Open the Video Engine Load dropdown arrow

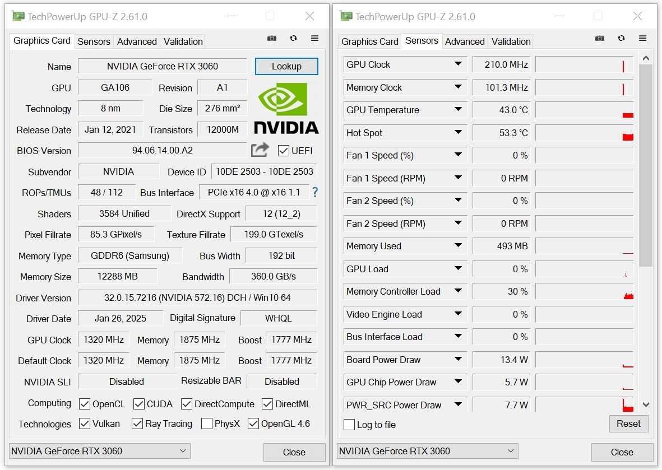pyautogui.click(x=458, y=314)
